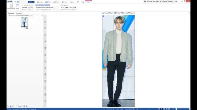Switch to the Закладки panel tab

19,13
